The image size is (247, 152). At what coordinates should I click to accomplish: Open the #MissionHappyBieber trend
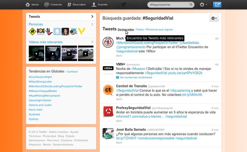(43, 91)
